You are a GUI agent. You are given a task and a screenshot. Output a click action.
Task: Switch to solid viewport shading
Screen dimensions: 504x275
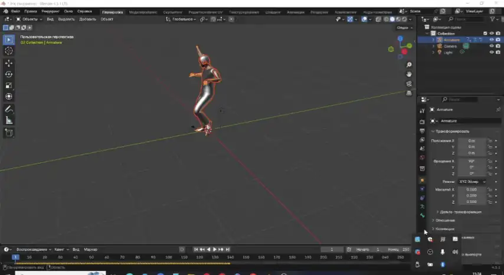coord(392,19)
